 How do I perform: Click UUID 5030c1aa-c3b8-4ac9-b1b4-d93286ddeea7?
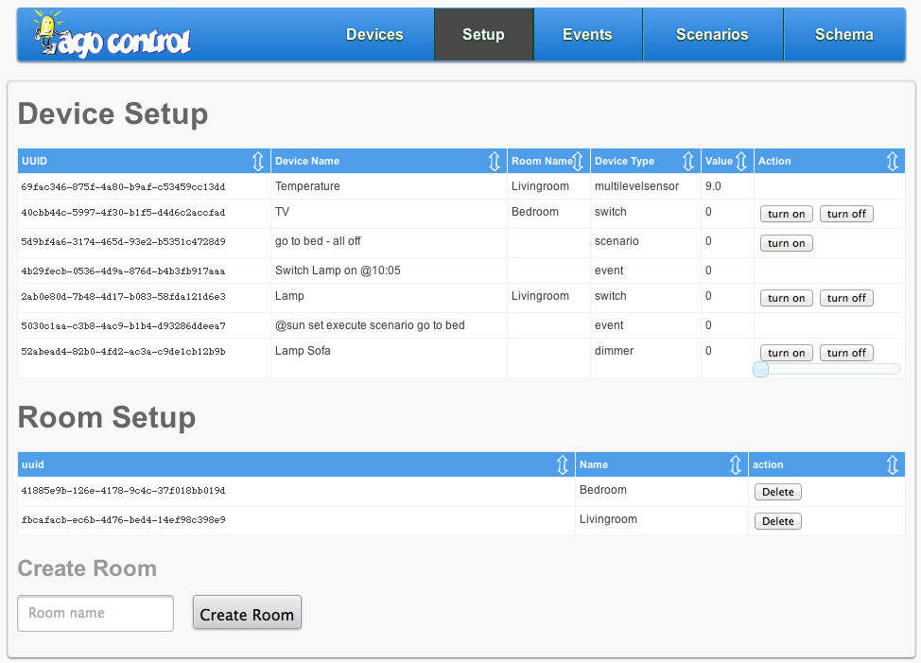(123, 325)
